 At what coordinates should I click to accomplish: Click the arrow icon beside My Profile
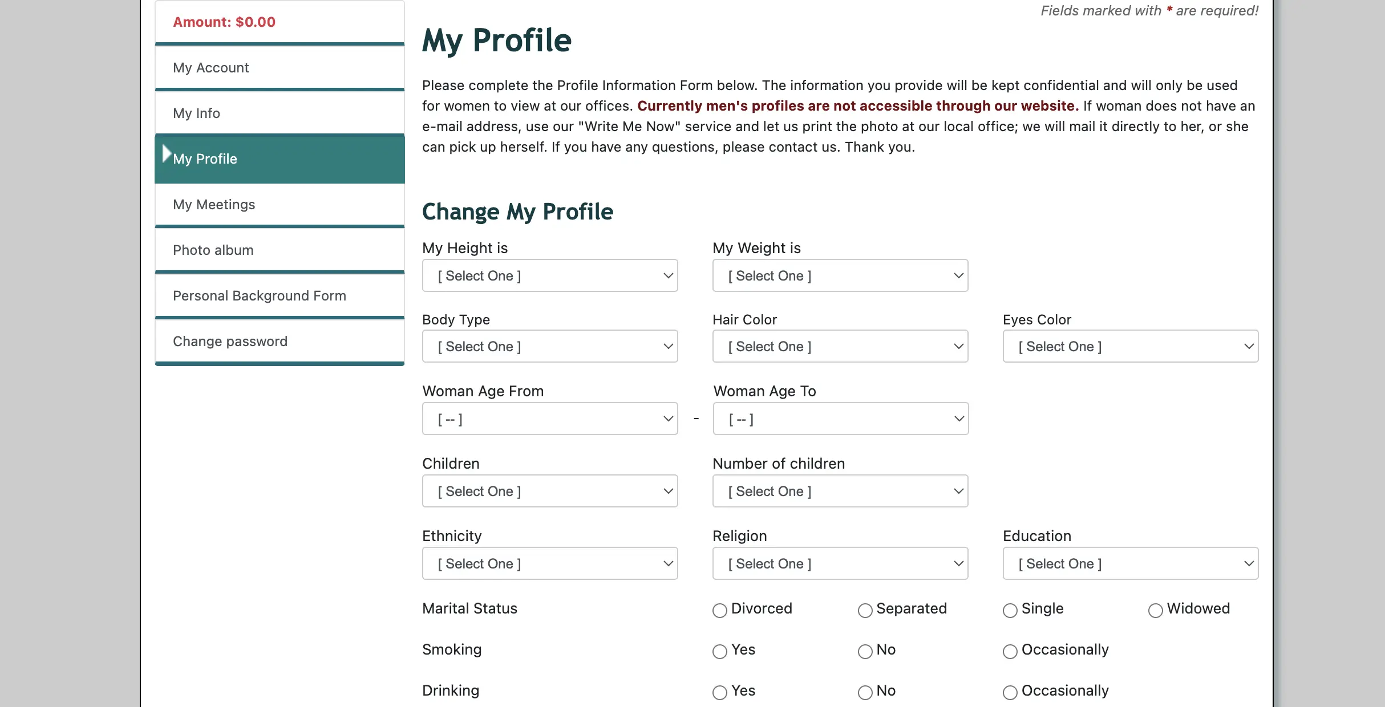tap(166, 154)
